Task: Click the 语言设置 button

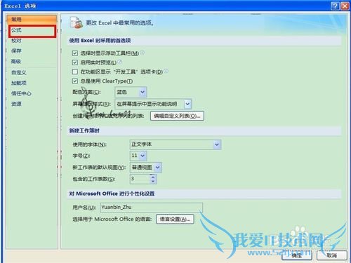Action: click(x=175, y=220)
